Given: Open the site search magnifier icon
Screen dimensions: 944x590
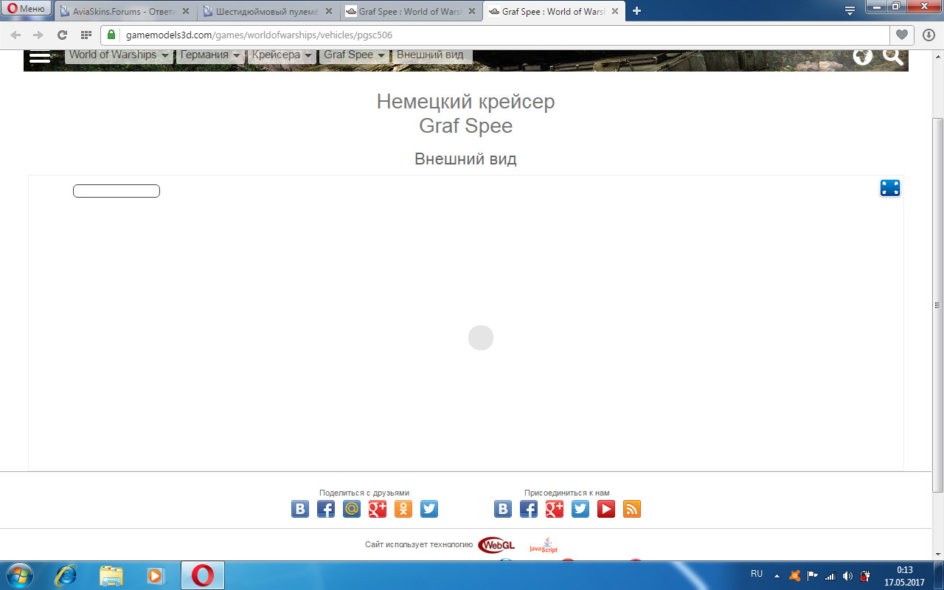Looking at the screenshot, I should [x=893, y=56].
